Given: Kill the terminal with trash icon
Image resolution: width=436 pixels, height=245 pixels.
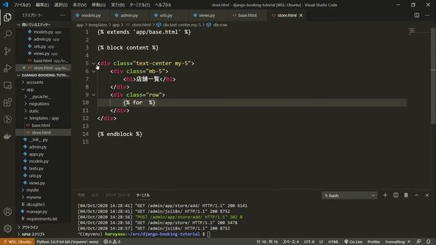Looking at the screenshot, I should point(406,195).
